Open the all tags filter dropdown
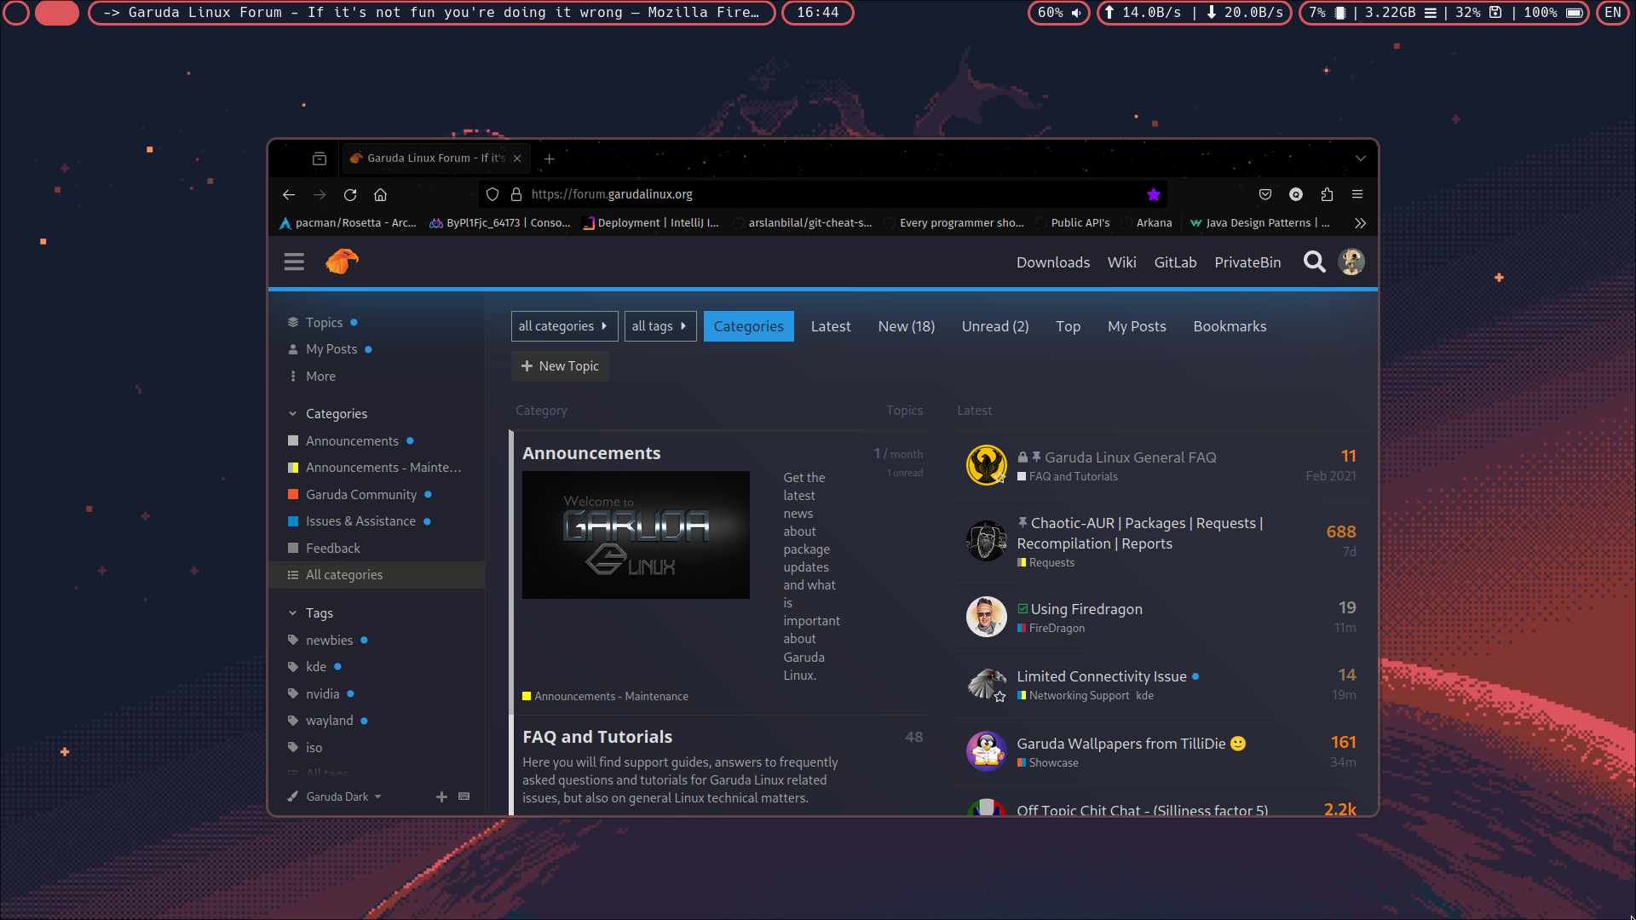The height and width of the screenshot is (920, 1636). click(660, 326)
